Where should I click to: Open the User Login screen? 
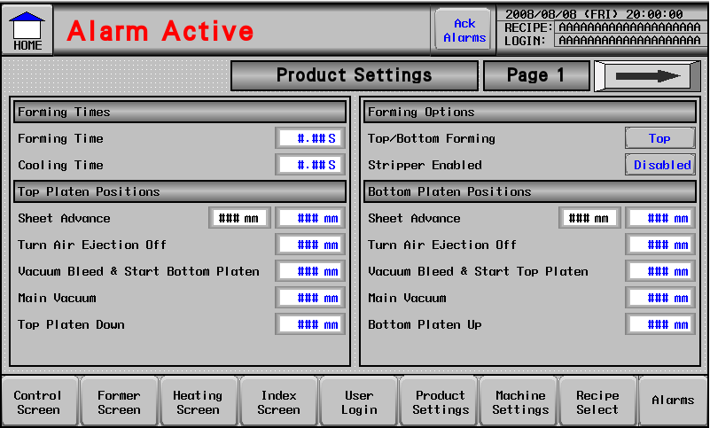359,402
